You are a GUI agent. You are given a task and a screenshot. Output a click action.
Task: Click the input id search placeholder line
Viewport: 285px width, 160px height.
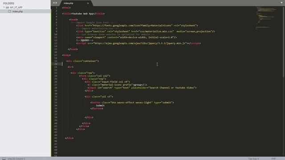pos(142,88)
